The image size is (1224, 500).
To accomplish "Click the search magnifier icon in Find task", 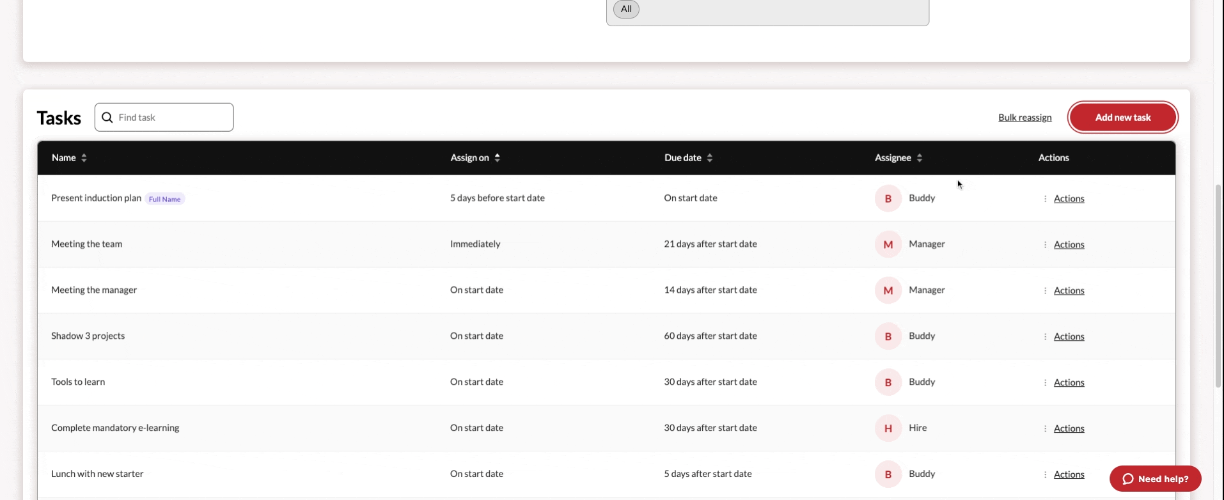I will pos(107,118).
